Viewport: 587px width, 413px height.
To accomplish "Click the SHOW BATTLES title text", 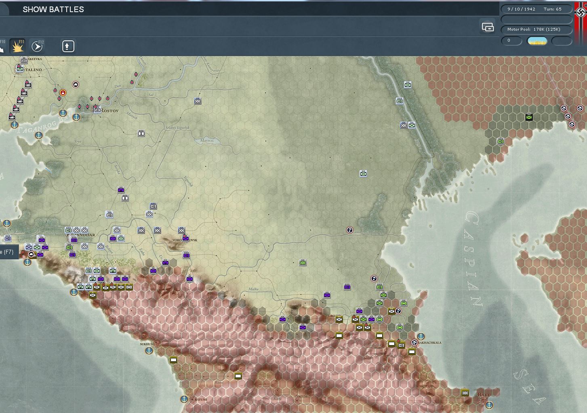I will coord(53,9).
